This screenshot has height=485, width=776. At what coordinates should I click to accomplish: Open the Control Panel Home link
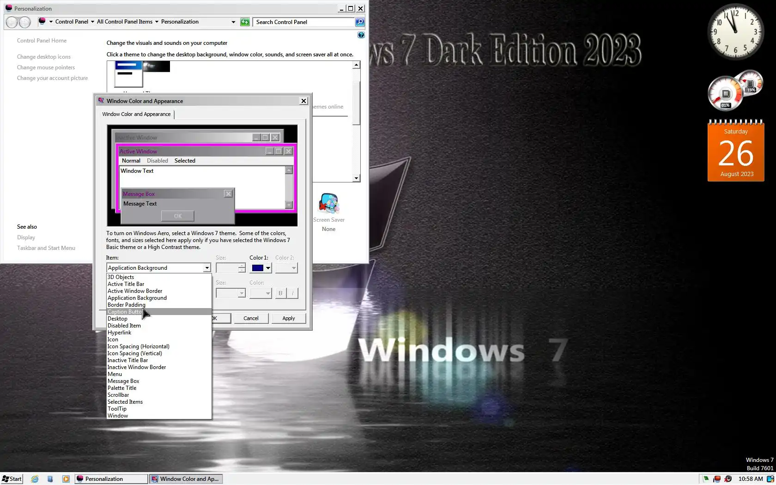[42, 41]
